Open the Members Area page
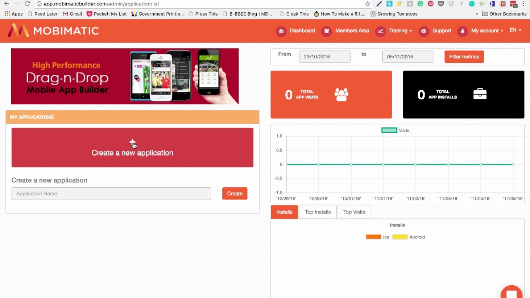The width and height of the screenshot is (530, 298). point(352,31)
